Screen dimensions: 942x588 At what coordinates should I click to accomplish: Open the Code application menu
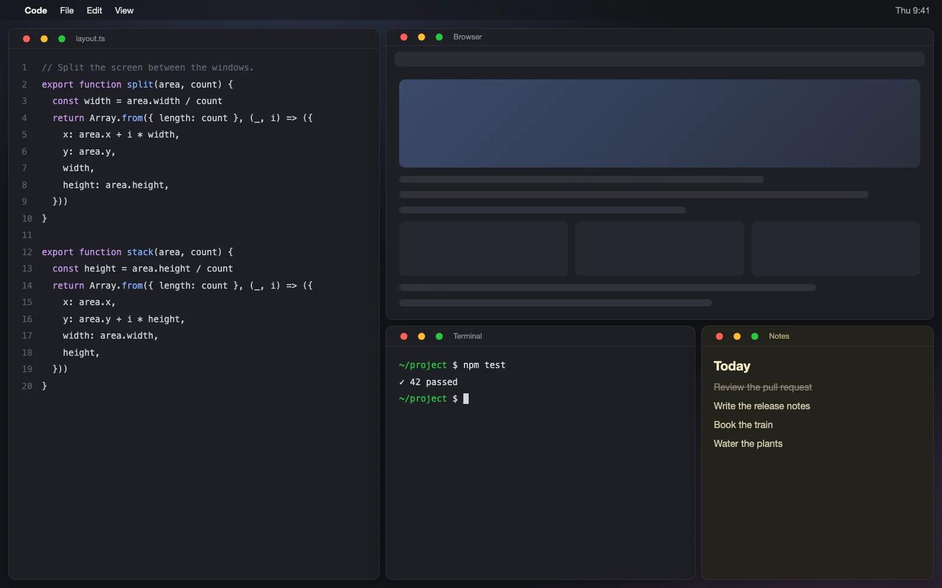36,11
